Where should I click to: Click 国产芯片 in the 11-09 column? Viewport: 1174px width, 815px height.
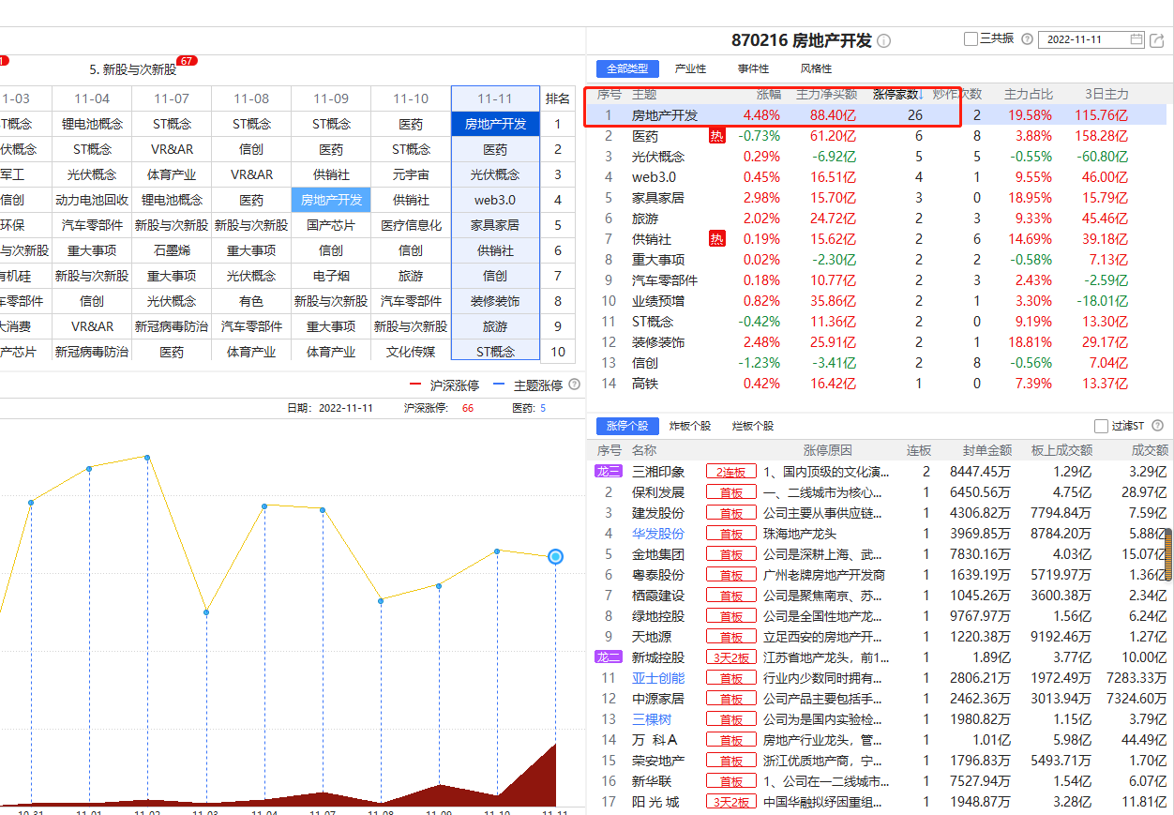point(331,225)
